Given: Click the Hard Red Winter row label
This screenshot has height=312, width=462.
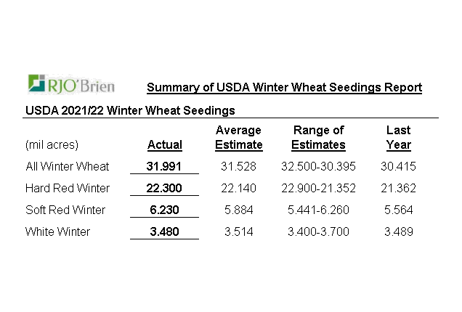Looking at the screenshot, I should click(68, 188).
